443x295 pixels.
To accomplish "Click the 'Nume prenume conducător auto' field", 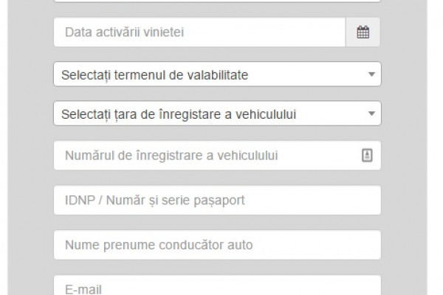I will 217,245.
